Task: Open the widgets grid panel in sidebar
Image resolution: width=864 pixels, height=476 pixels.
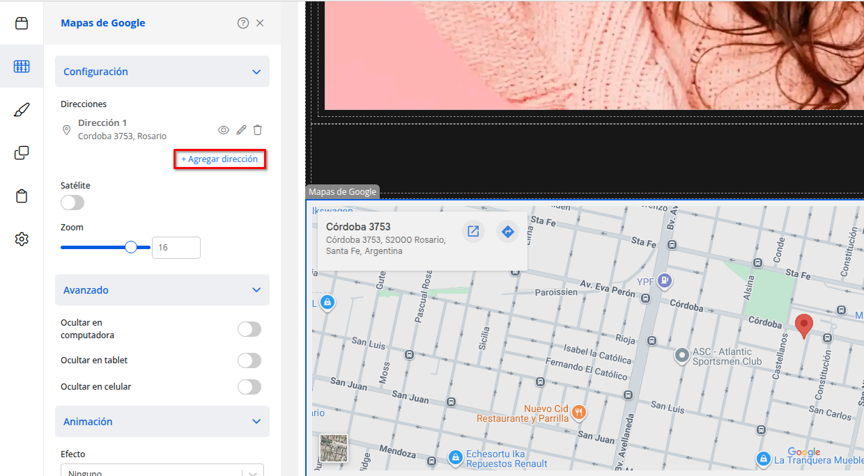Action: [22, 66]
